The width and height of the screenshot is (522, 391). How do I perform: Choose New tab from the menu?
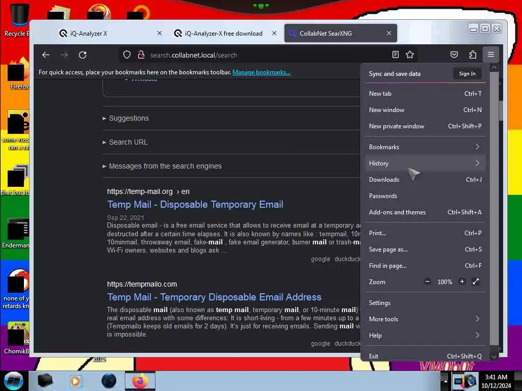click(425, 94)
